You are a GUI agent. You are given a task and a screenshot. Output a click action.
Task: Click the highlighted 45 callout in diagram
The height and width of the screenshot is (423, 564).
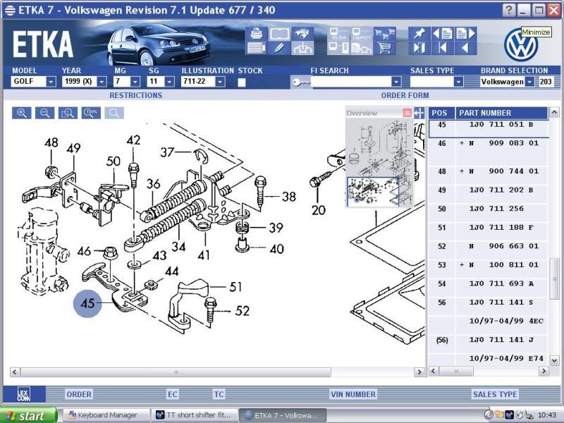tap(87, 305)
